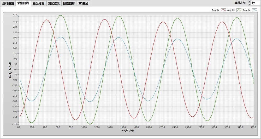Click the Y-axis minimum value -52.0
Viewport: 261px width, 139px height.
[15, 124]
